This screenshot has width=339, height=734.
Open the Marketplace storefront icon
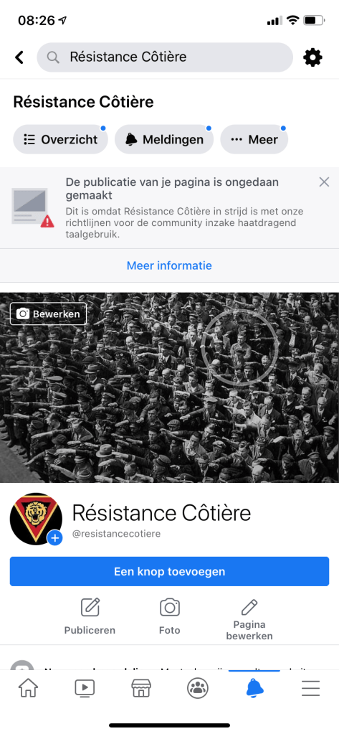(141, 687)
